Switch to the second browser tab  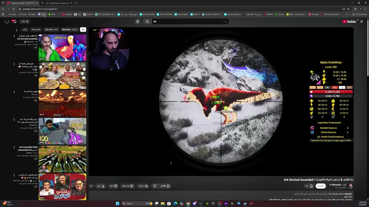click(x=56, y=3)
